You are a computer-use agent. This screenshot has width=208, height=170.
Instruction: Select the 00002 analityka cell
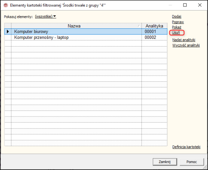(154, 37)
